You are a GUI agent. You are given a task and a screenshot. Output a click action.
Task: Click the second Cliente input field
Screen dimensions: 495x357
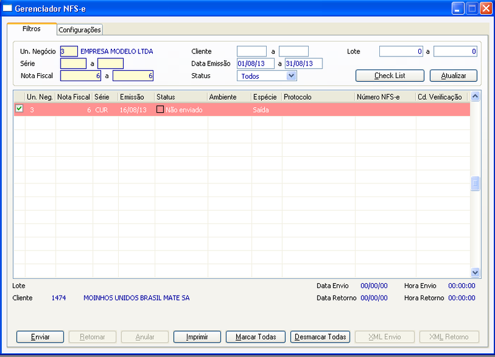[x=293, y=51]
